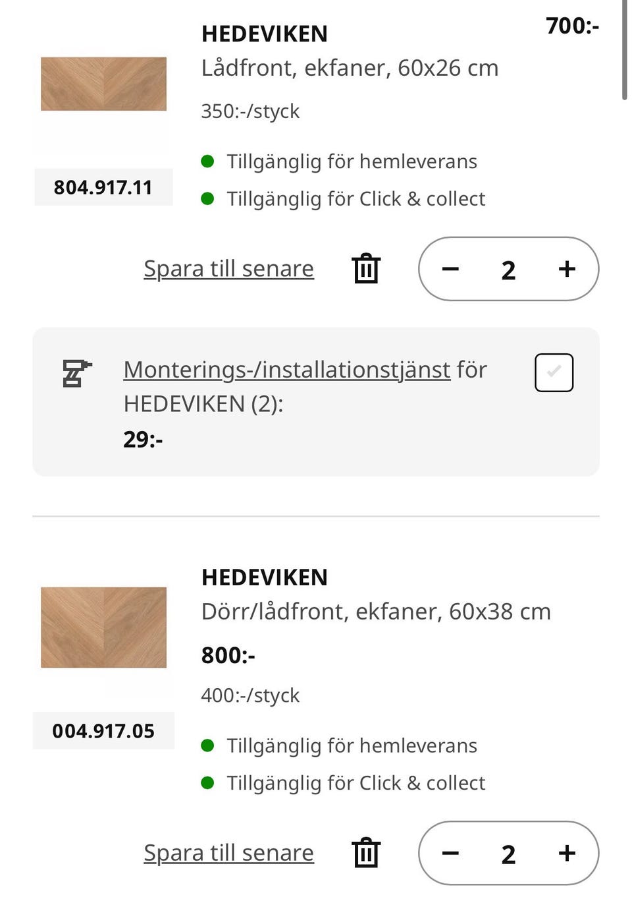Viewport: 632px width, 905px height.
Task: Click the green availability dot next to hemleverans
Action: (x=209, y=160)
